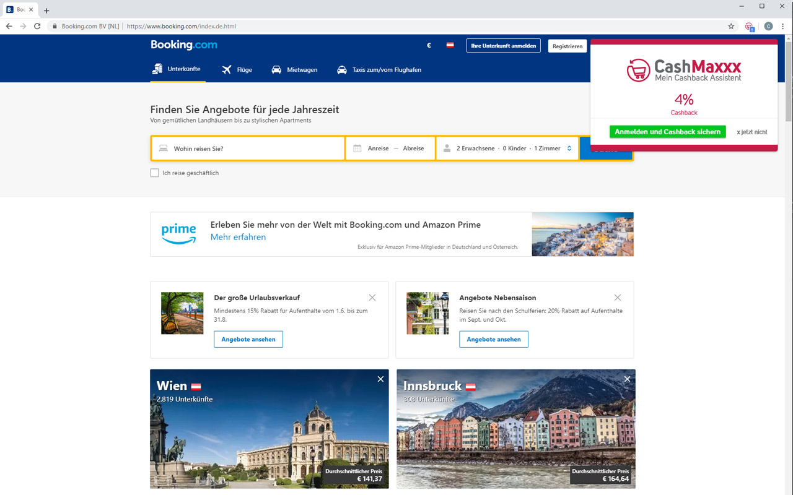Check Ich reise geschäftlich checkbox
The image size is (793, 495).
(x=155, y=173)
